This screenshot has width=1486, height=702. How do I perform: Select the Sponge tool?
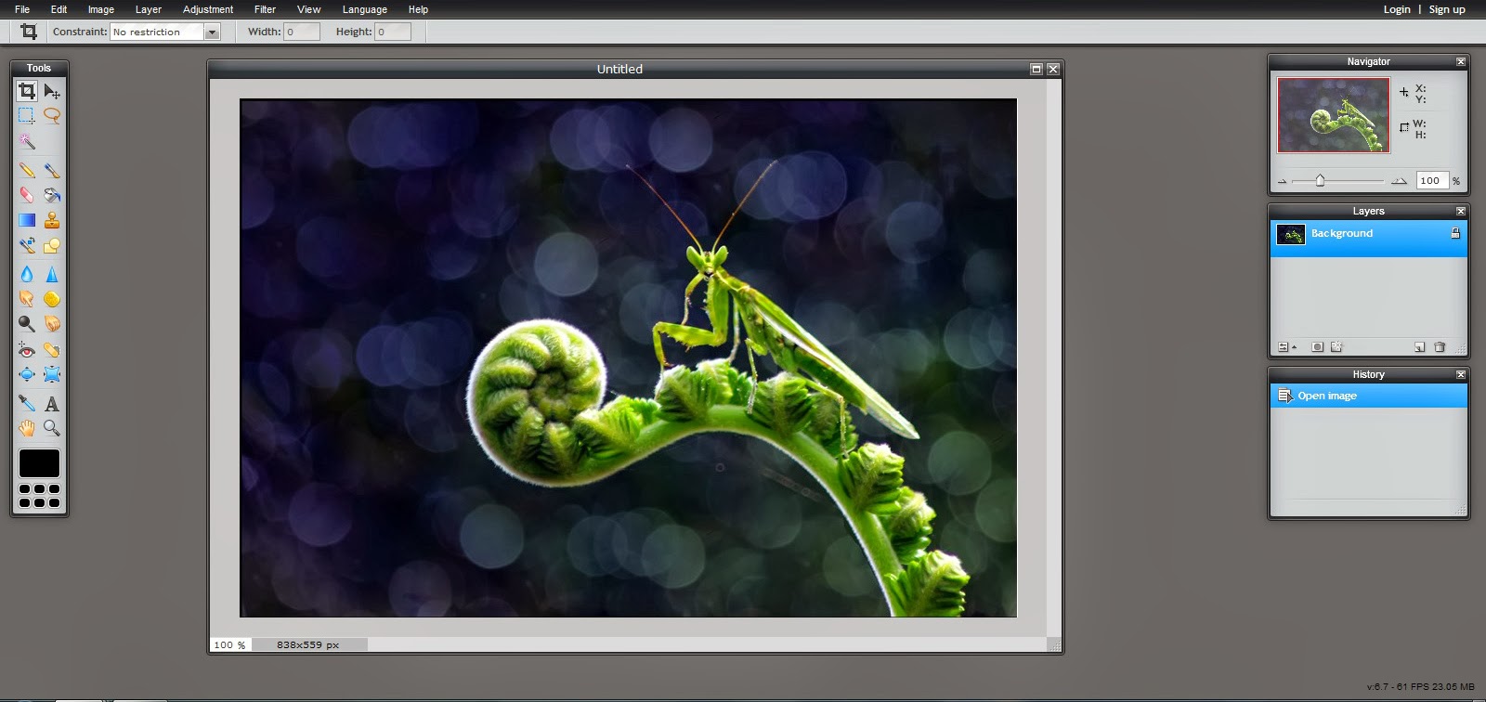52,299
